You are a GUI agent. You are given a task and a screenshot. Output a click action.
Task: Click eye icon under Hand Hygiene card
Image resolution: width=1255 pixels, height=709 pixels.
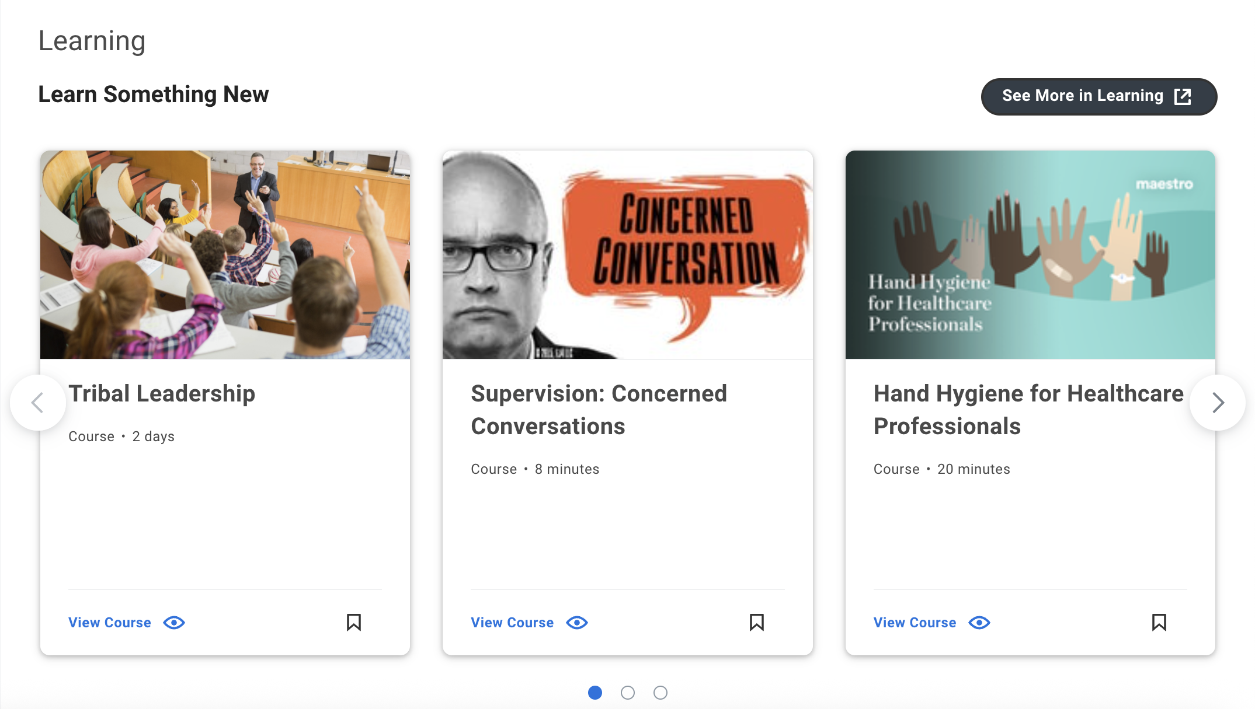click(979, 623)
